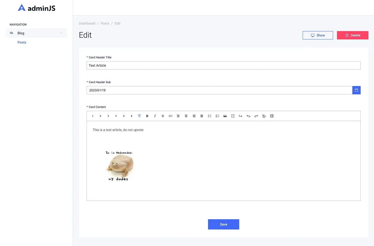Insert an image into content
Screen dimensions: 374x246
click(272, 116)
